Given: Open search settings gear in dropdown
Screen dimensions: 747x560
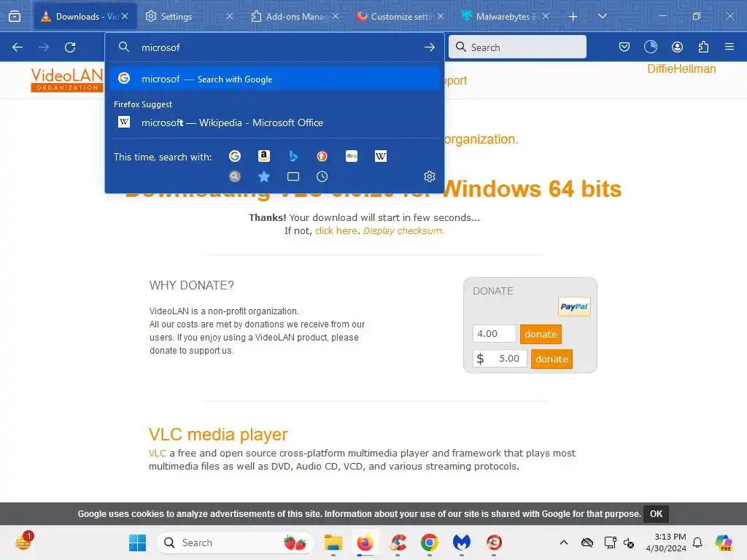Looking at the screenshot, I should pyautogui.click(x=429, y=176).
